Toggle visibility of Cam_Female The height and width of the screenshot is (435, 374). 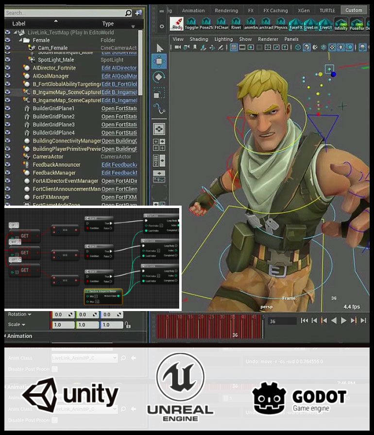(x=7, y=48)
